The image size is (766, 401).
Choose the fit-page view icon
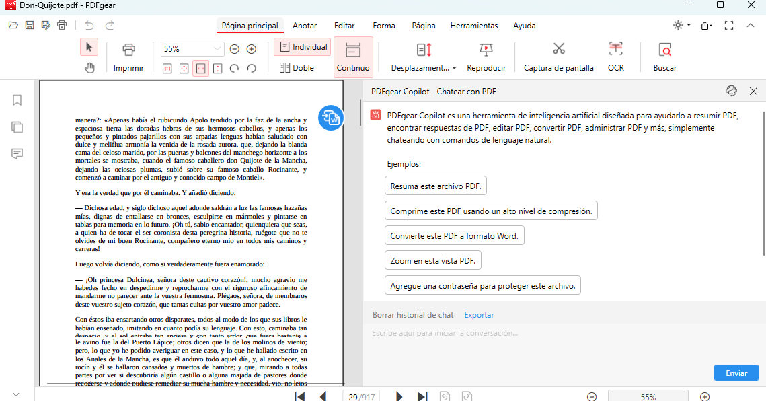(x=184, y=69)
